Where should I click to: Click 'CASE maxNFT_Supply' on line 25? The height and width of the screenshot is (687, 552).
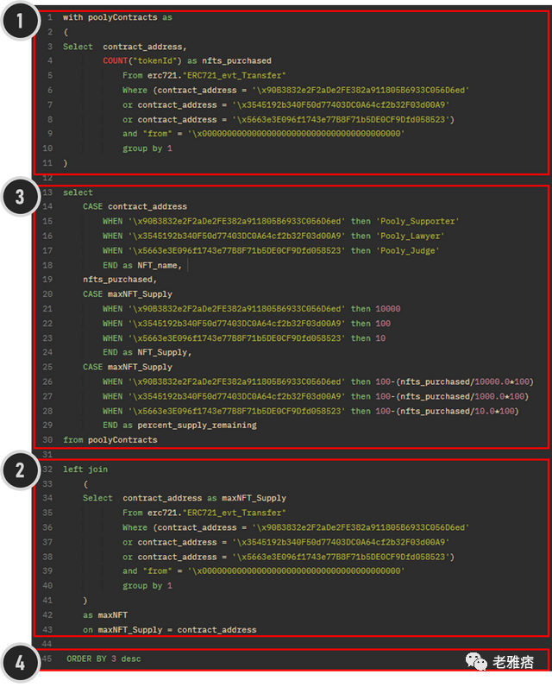pyautogui.click(x=128, y=367)
